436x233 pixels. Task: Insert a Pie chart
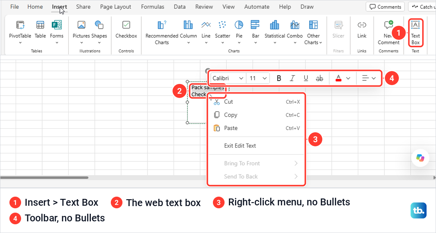tap(239, 31)
